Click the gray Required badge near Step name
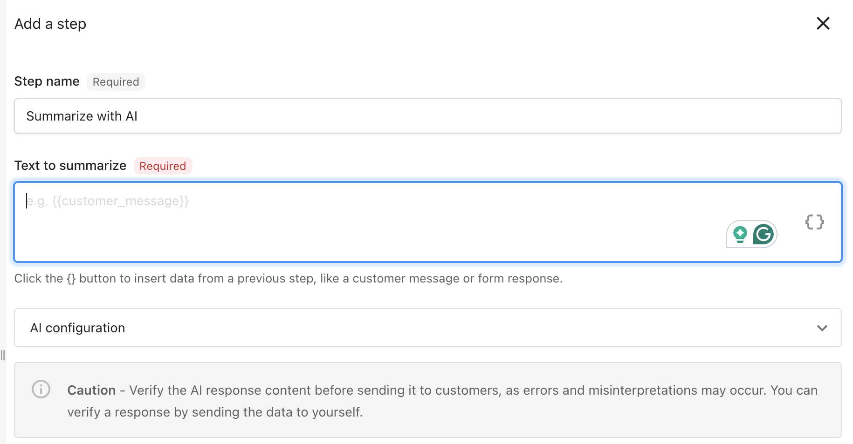 116,82
